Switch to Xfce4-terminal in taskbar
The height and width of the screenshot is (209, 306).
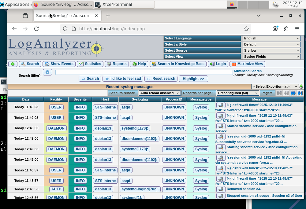[124, 5]
